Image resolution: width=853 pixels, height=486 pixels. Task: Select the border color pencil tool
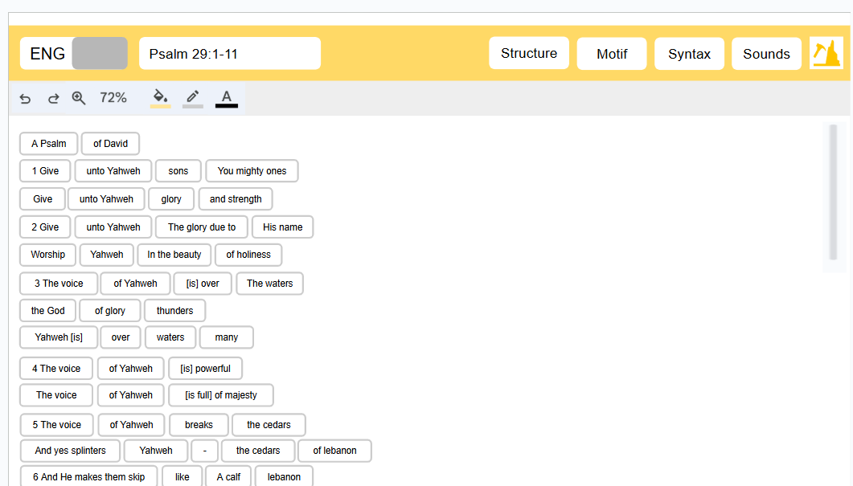coord(192,98)
